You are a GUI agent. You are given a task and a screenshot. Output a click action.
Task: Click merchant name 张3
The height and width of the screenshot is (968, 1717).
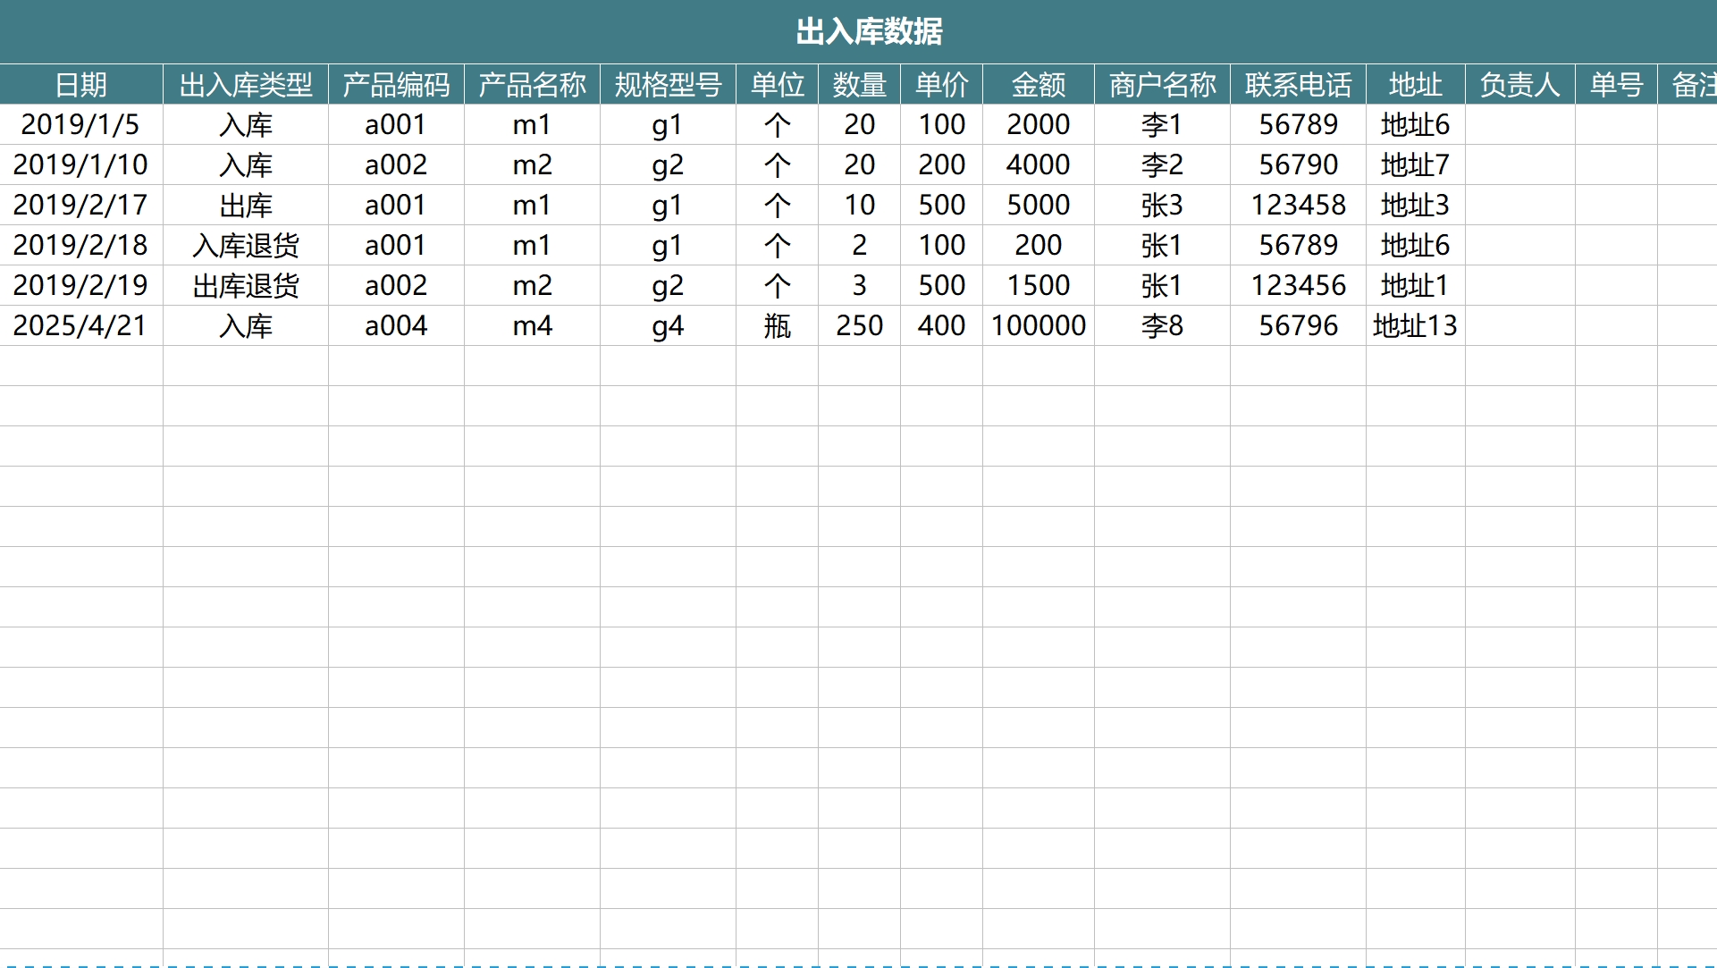coord(1162,205)
